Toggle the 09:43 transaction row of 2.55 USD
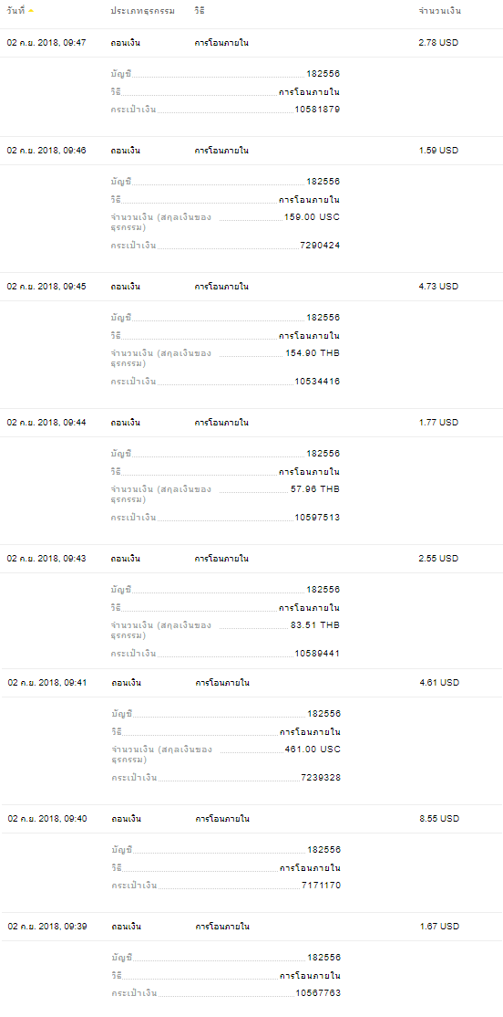503x1017 pixels. [x=251, y=559]
